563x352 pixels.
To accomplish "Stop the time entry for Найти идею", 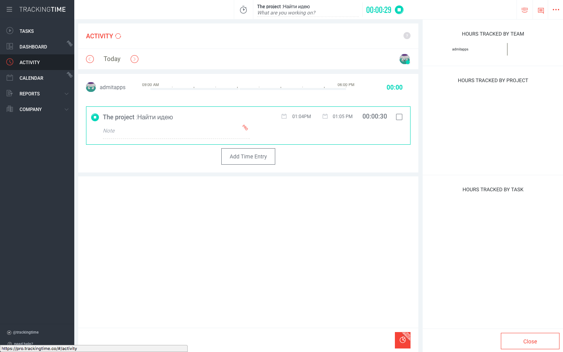I will [95, 117].
